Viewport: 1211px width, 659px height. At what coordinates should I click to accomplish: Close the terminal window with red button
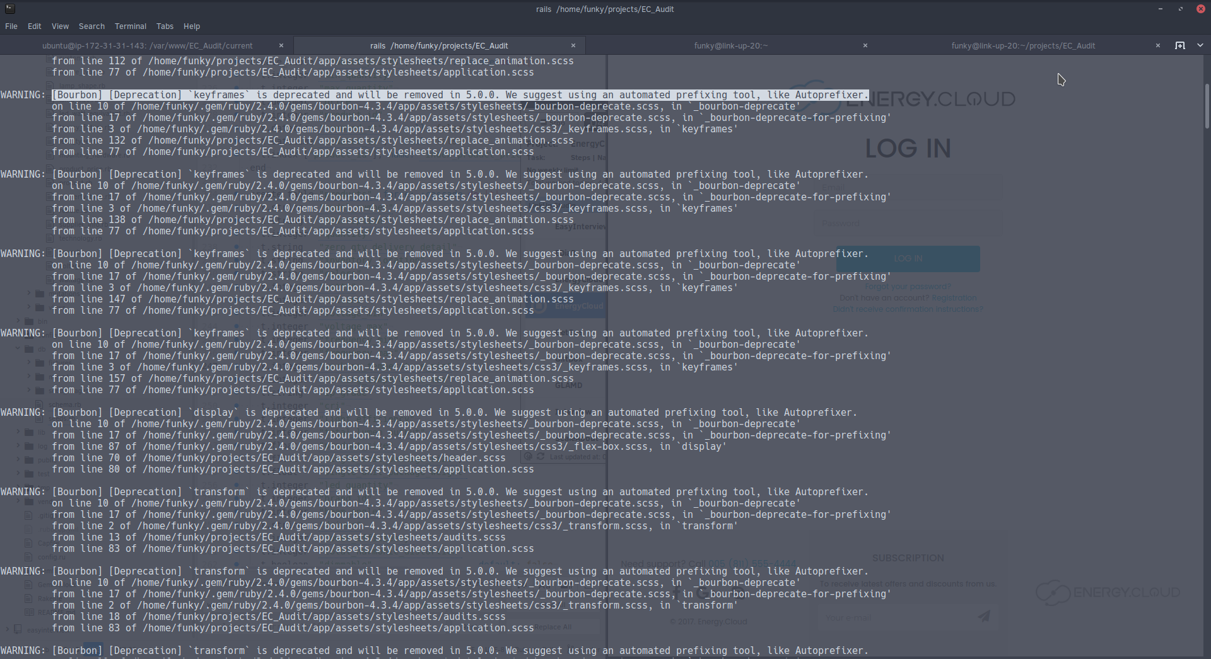tap(1201, 9)
